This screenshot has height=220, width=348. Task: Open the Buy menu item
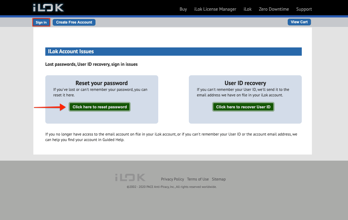[183, 9]
